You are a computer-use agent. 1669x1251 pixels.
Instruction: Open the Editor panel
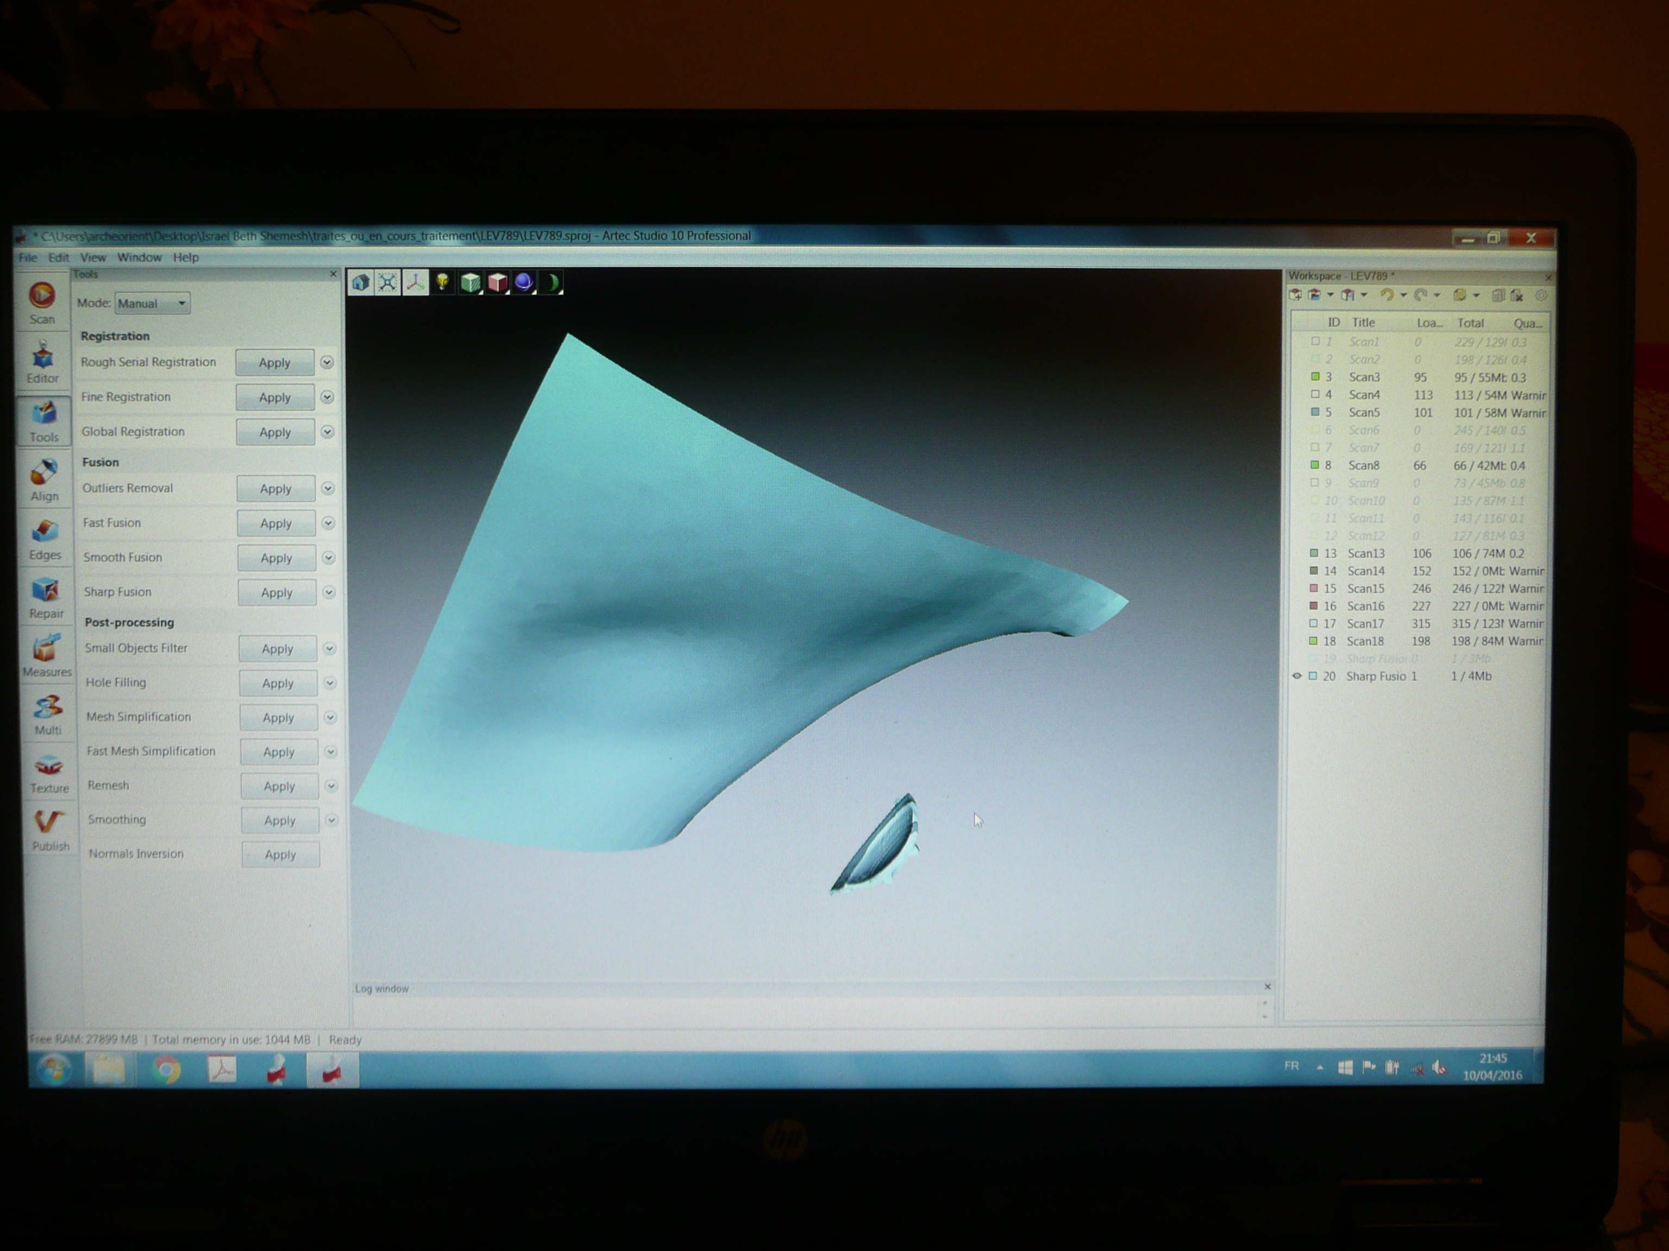(43, 363)
